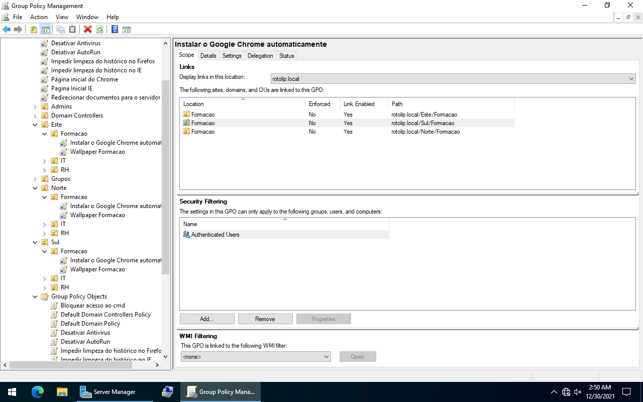This screenshot has height=402, width=643.
Task: Click the Refresh toolbar icon
Action: pos(100,29)
